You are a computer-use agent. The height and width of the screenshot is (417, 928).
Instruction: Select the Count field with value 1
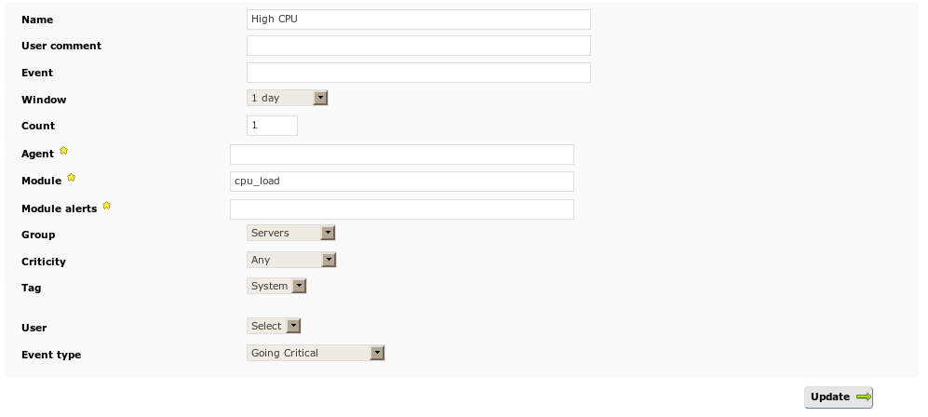(x=272, y=125)
